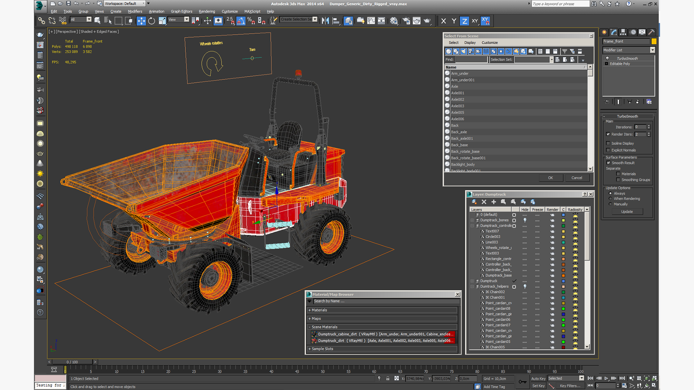
Task: Click the Select by Name toolbar icon
Action: (108, 21)
